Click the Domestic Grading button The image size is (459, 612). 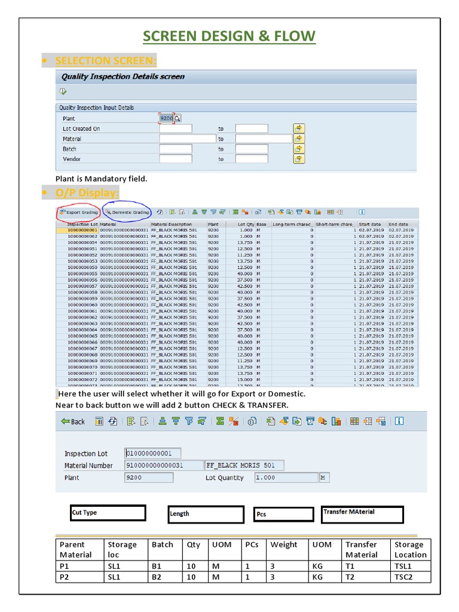click(x=127, y=212)
